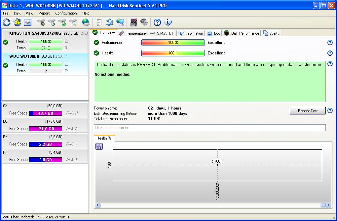
Task: Click graph scrollbar right arrow
Action: 328,205
